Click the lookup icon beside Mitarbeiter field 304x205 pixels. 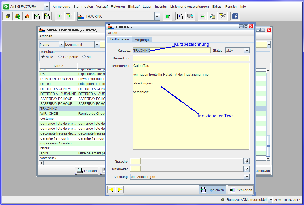[247, 169]
